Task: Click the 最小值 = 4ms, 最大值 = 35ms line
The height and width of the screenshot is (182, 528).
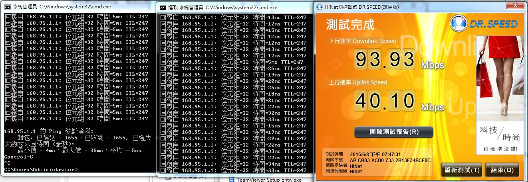Action: [x=79, y=151]
